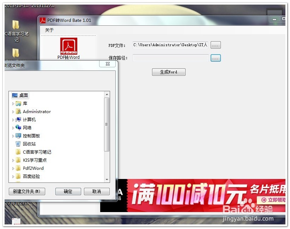Screen dimensions: 290x229
Task: Click the 计算机 computer icon
Action: [x=18, y=120]
